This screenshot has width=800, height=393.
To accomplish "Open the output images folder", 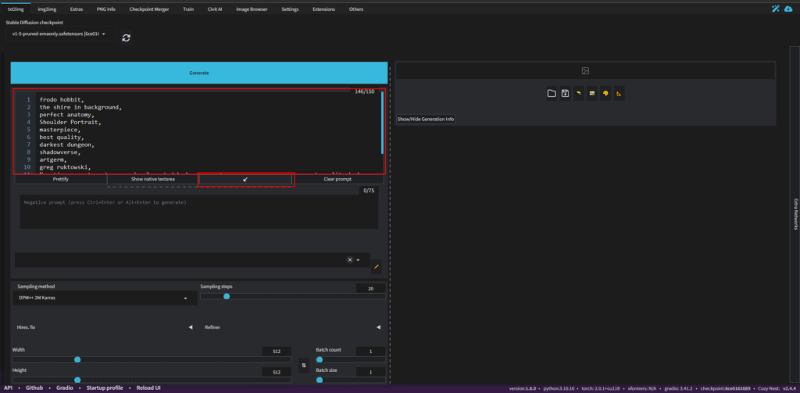I will 552,94.
